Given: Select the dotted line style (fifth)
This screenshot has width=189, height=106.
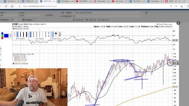Looking at the screenshot, I should coord(43,34).
